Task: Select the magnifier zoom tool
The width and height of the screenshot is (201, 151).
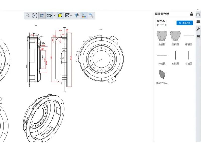Action: click(x=28, y=15)
